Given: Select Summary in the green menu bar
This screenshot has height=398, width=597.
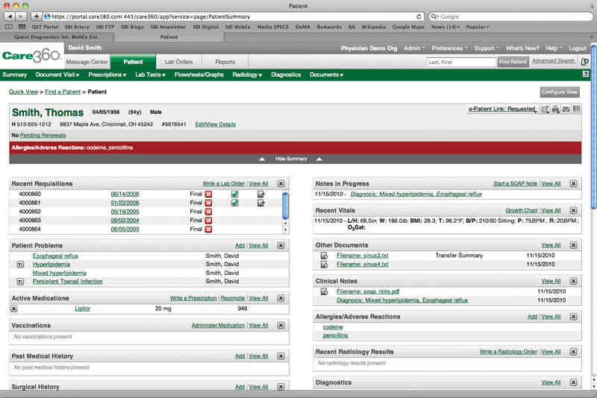Looking at the screenshot, I should pyautogui.click(x=14, y=75).
